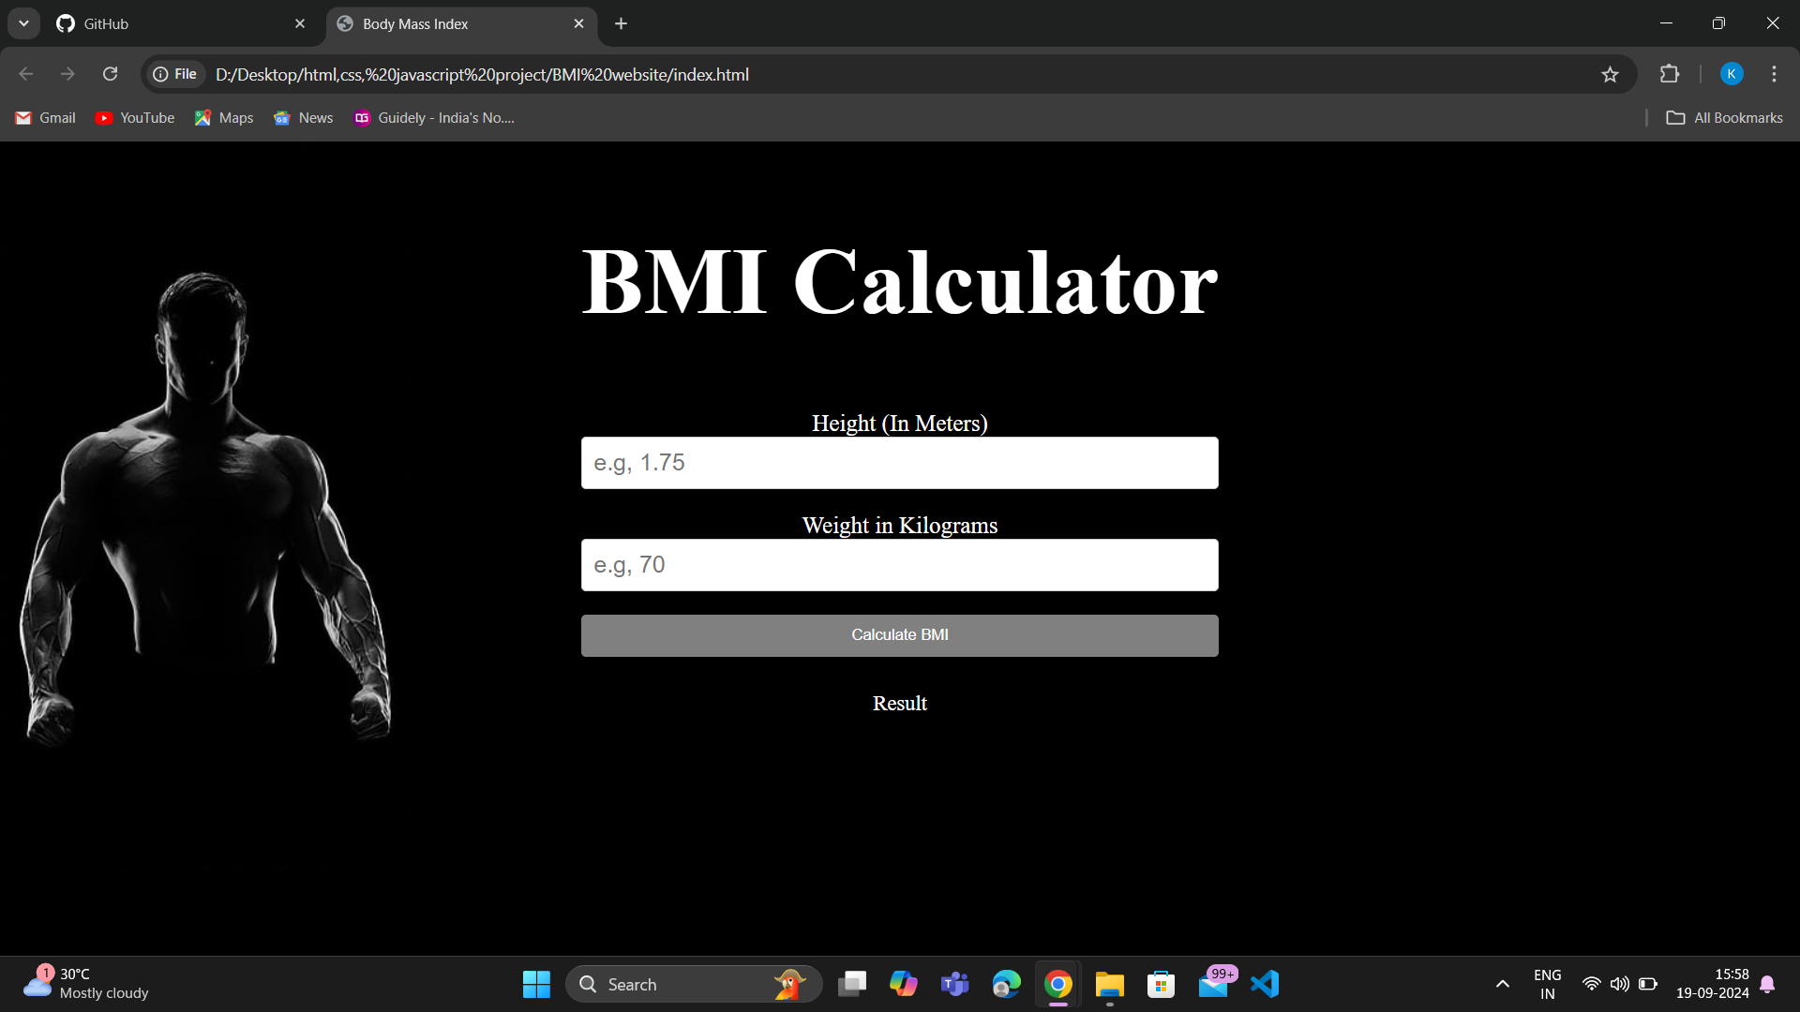This screenshot has width=1800, height=1012.
Task: Open the News bookmark
Action: (x=302, y=117)
